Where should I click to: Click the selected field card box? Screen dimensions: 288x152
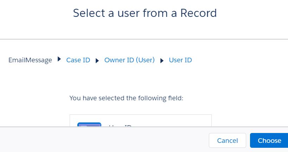[141, 120]
